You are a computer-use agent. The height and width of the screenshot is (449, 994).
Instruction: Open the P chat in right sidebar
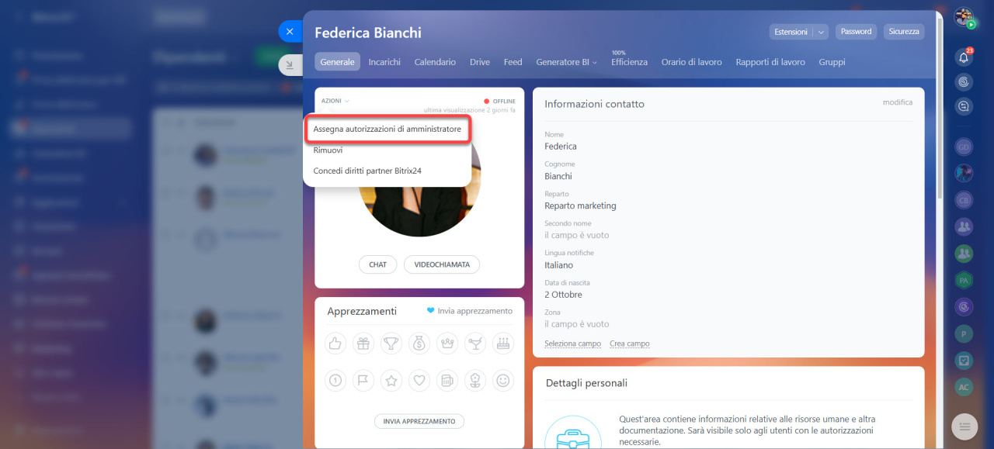[x=964, y=333]
